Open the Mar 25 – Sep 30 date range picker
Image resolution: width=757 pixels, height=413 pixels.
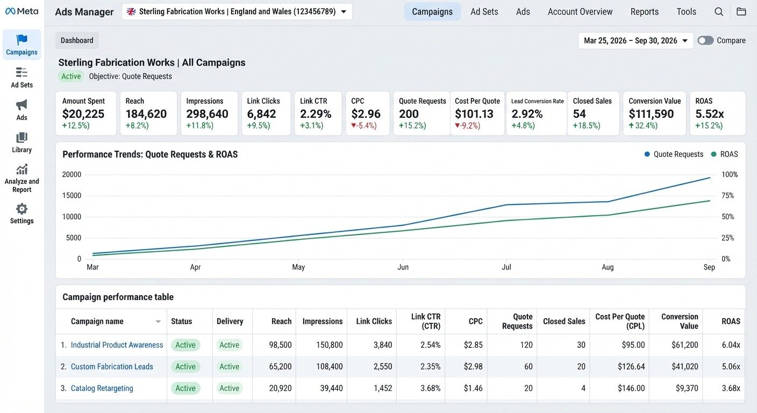click(635, 40)
